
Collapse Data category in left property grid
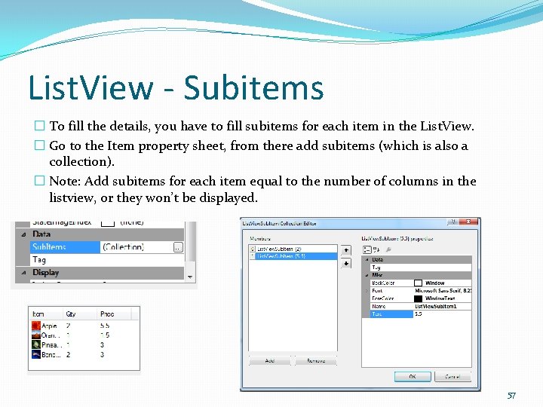[x=23, y=234]
